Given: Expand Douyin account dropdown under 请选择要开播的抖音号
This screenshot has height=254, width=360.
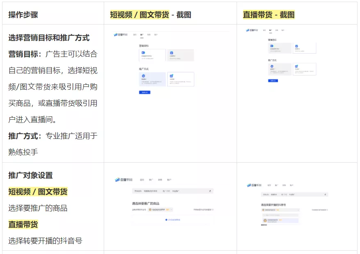Looking at the screenshot, I should coord(281,210).
